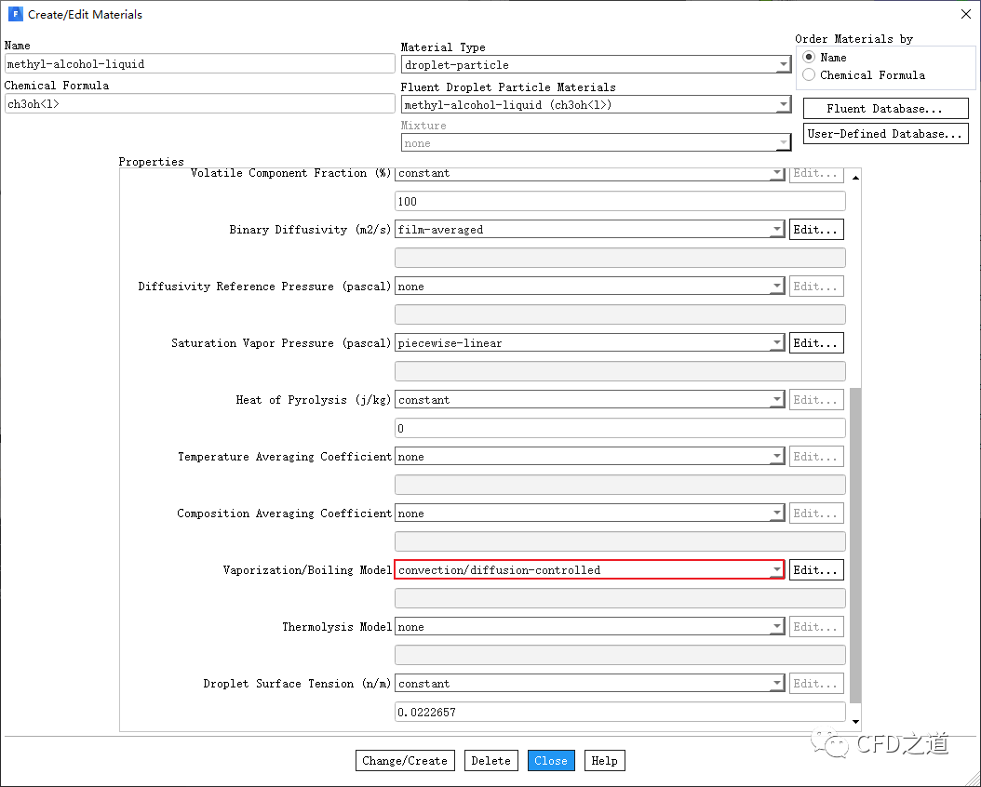The image size is (981, 787).
Task: Edit the Vaporization/Boiling Model settings
Action: [x=816, y=570]
